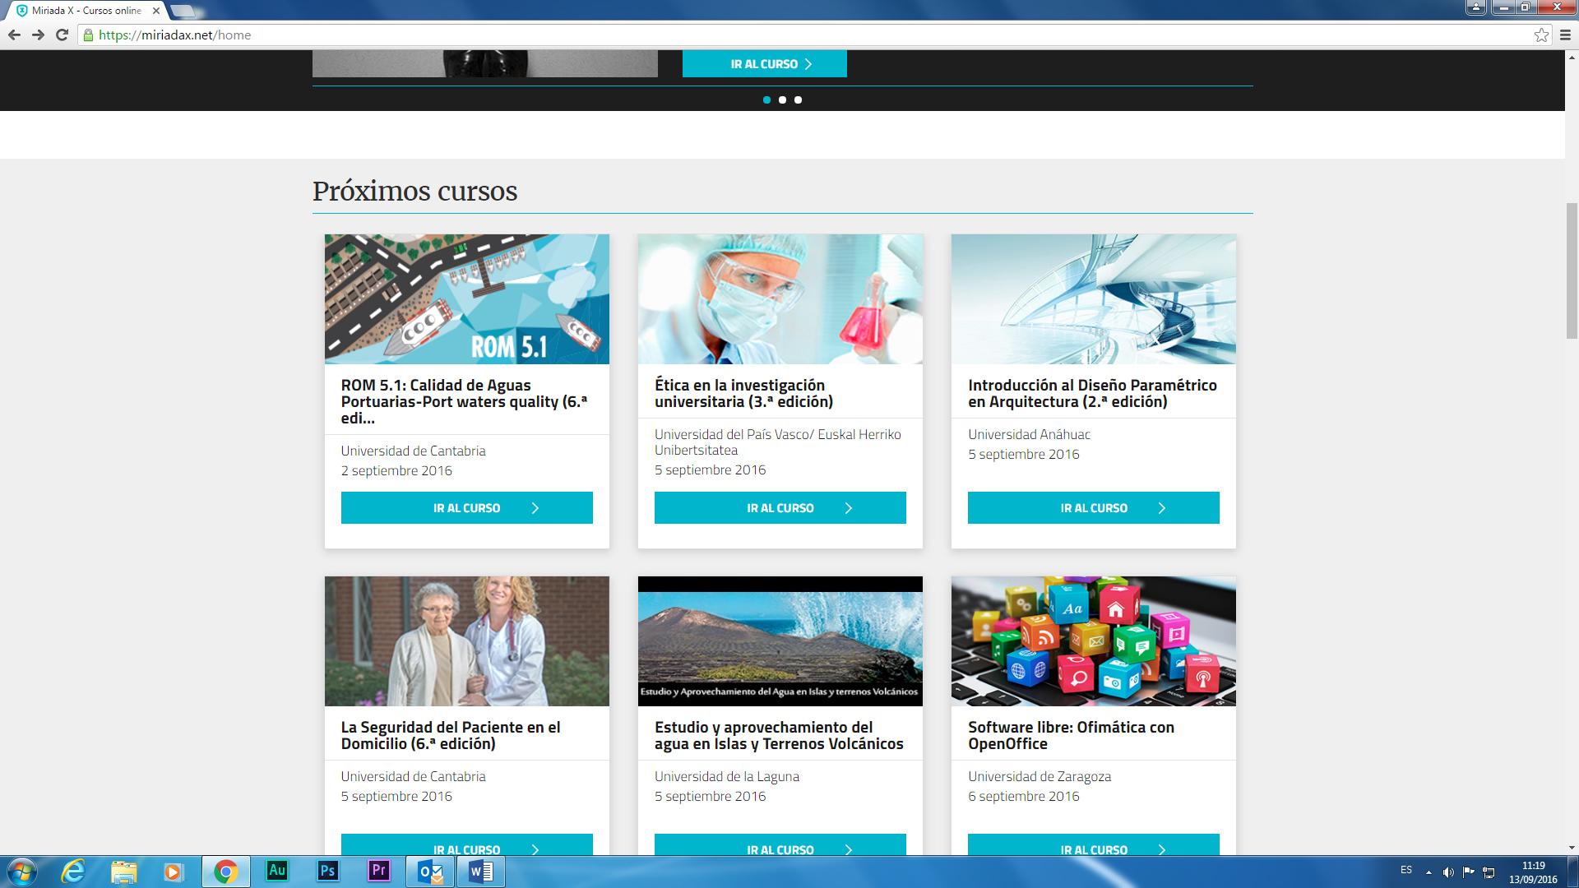Select the second carousel dot
The width and height of the screenshot is (1579, 888).
pos(782,99)
